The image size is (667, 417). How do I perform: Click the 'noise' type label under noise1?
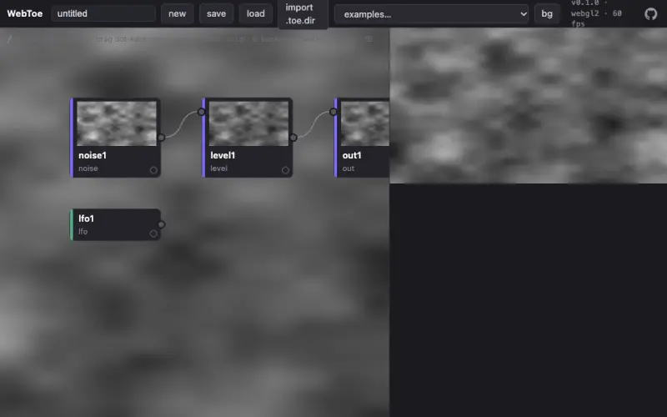88,168
